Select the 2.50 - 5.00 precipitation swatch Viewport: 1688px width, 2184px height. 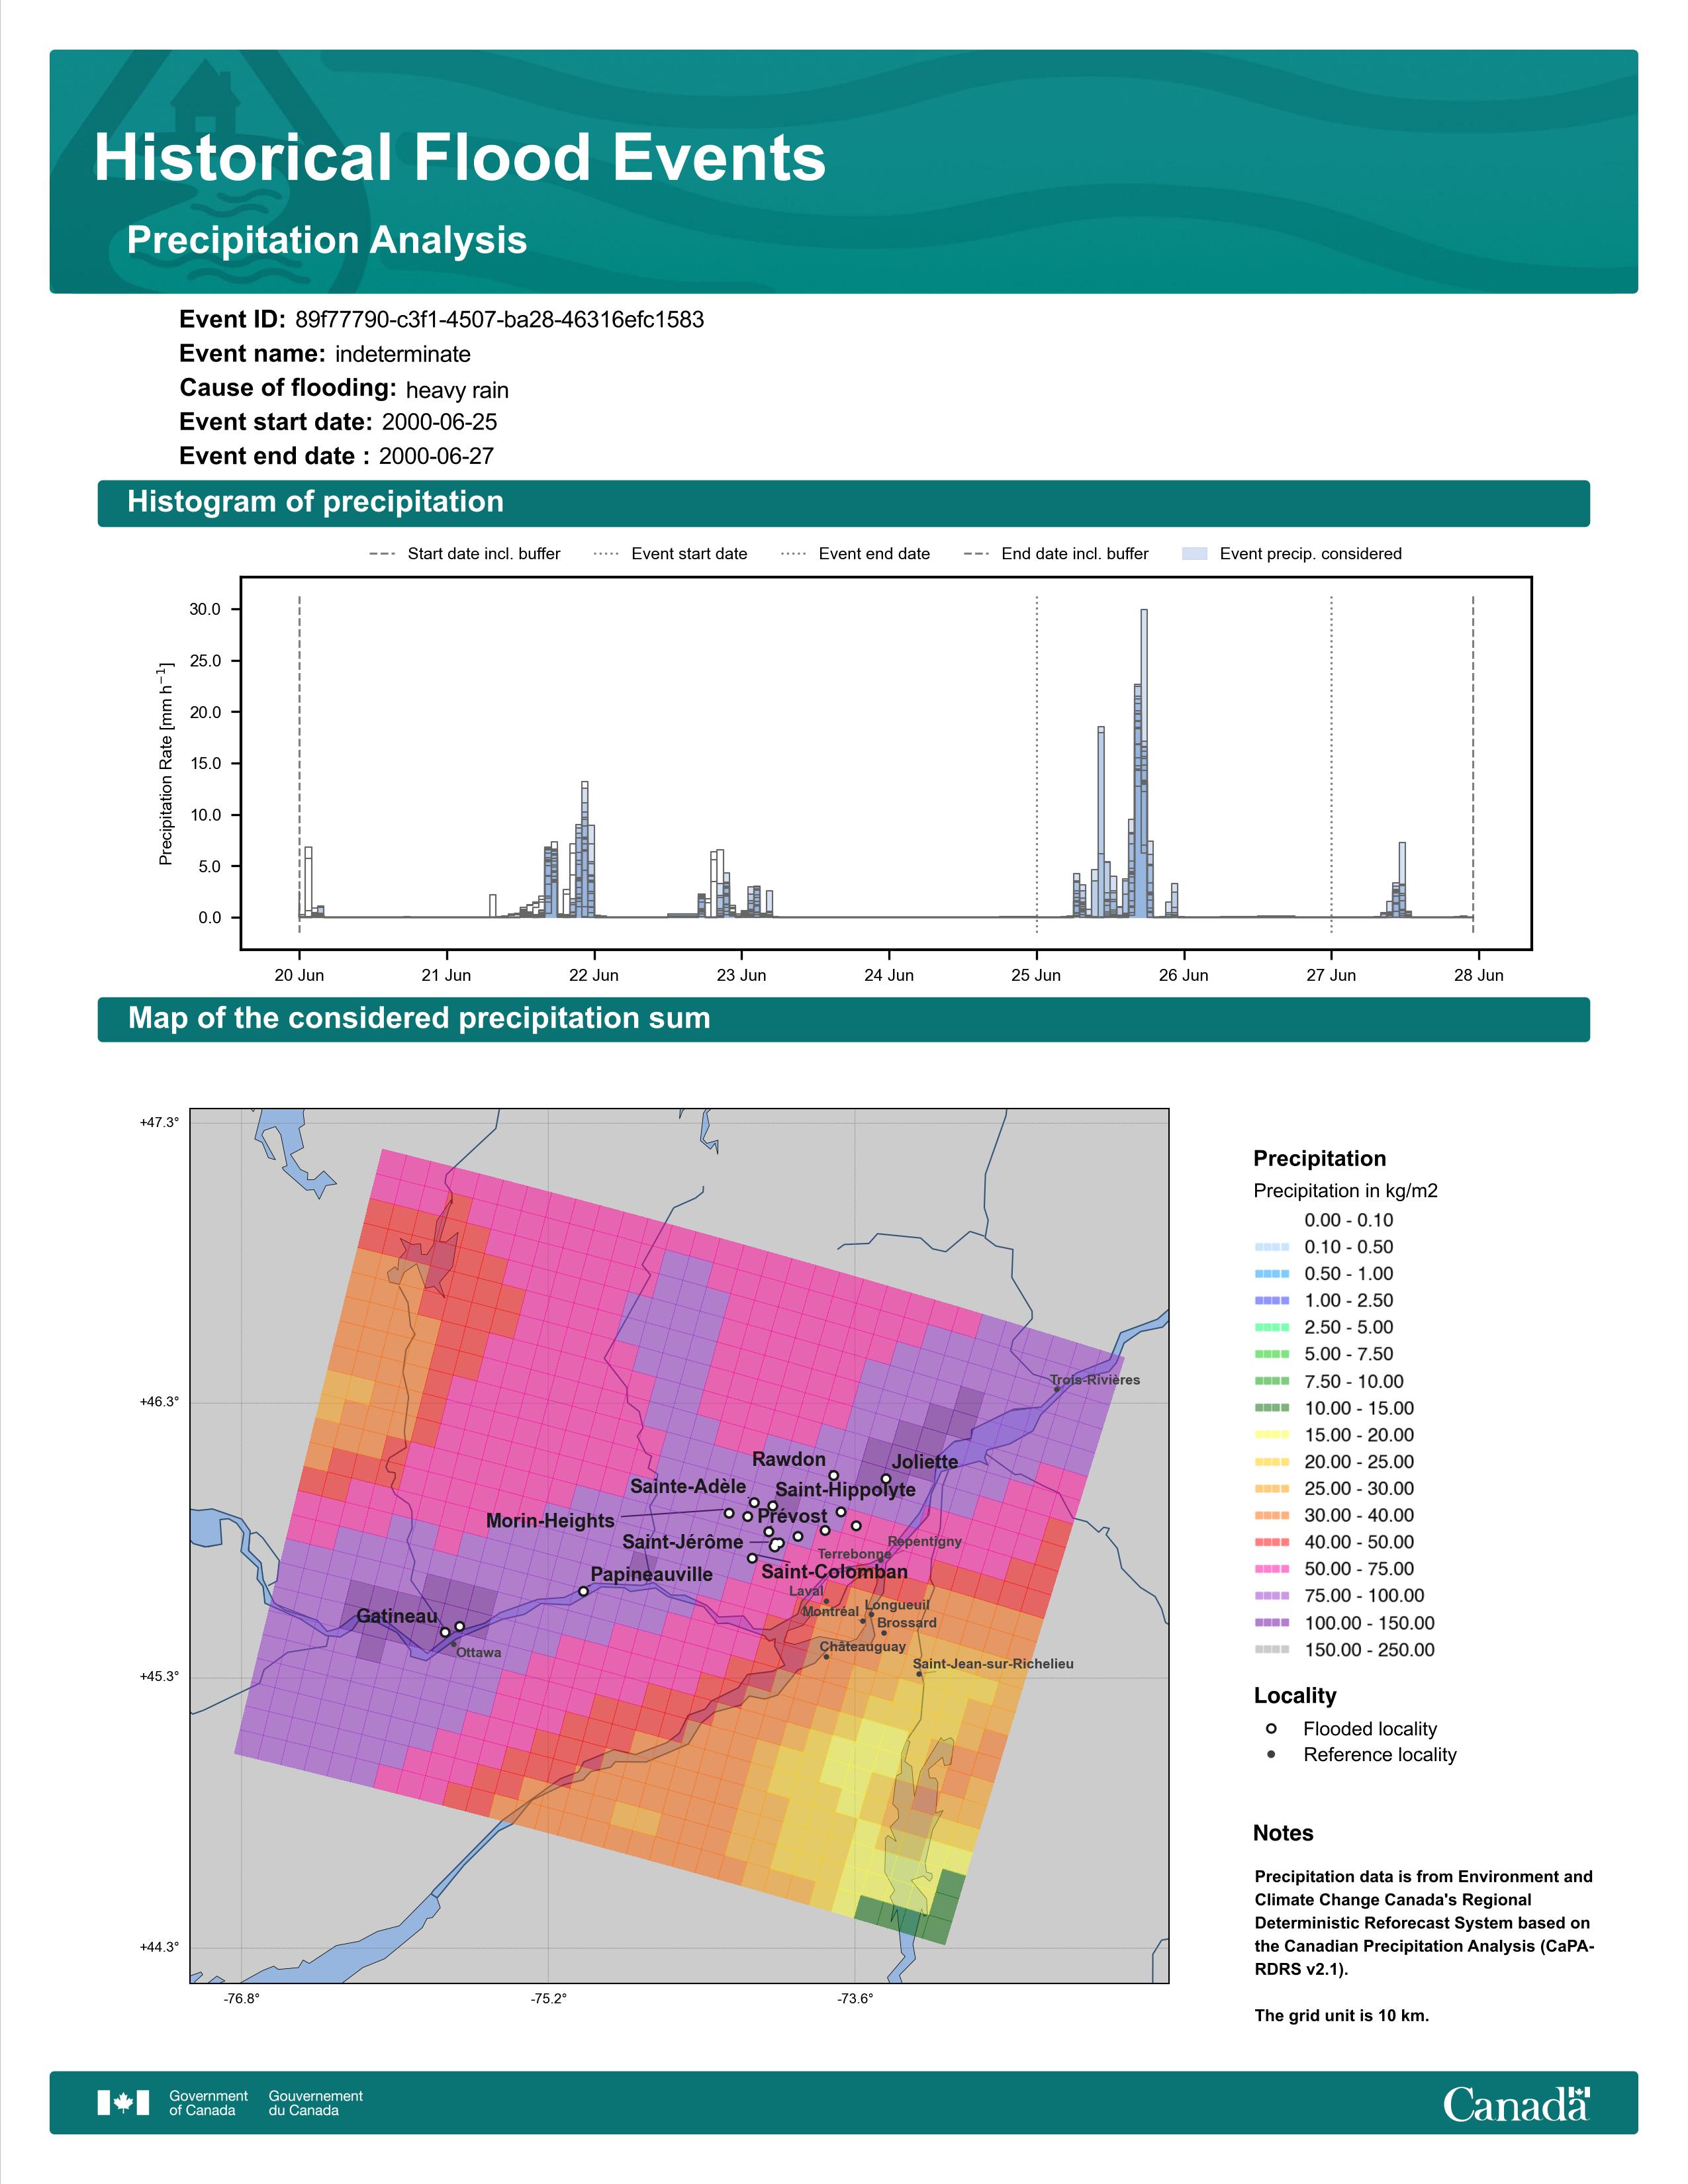click(1272, 1328)
